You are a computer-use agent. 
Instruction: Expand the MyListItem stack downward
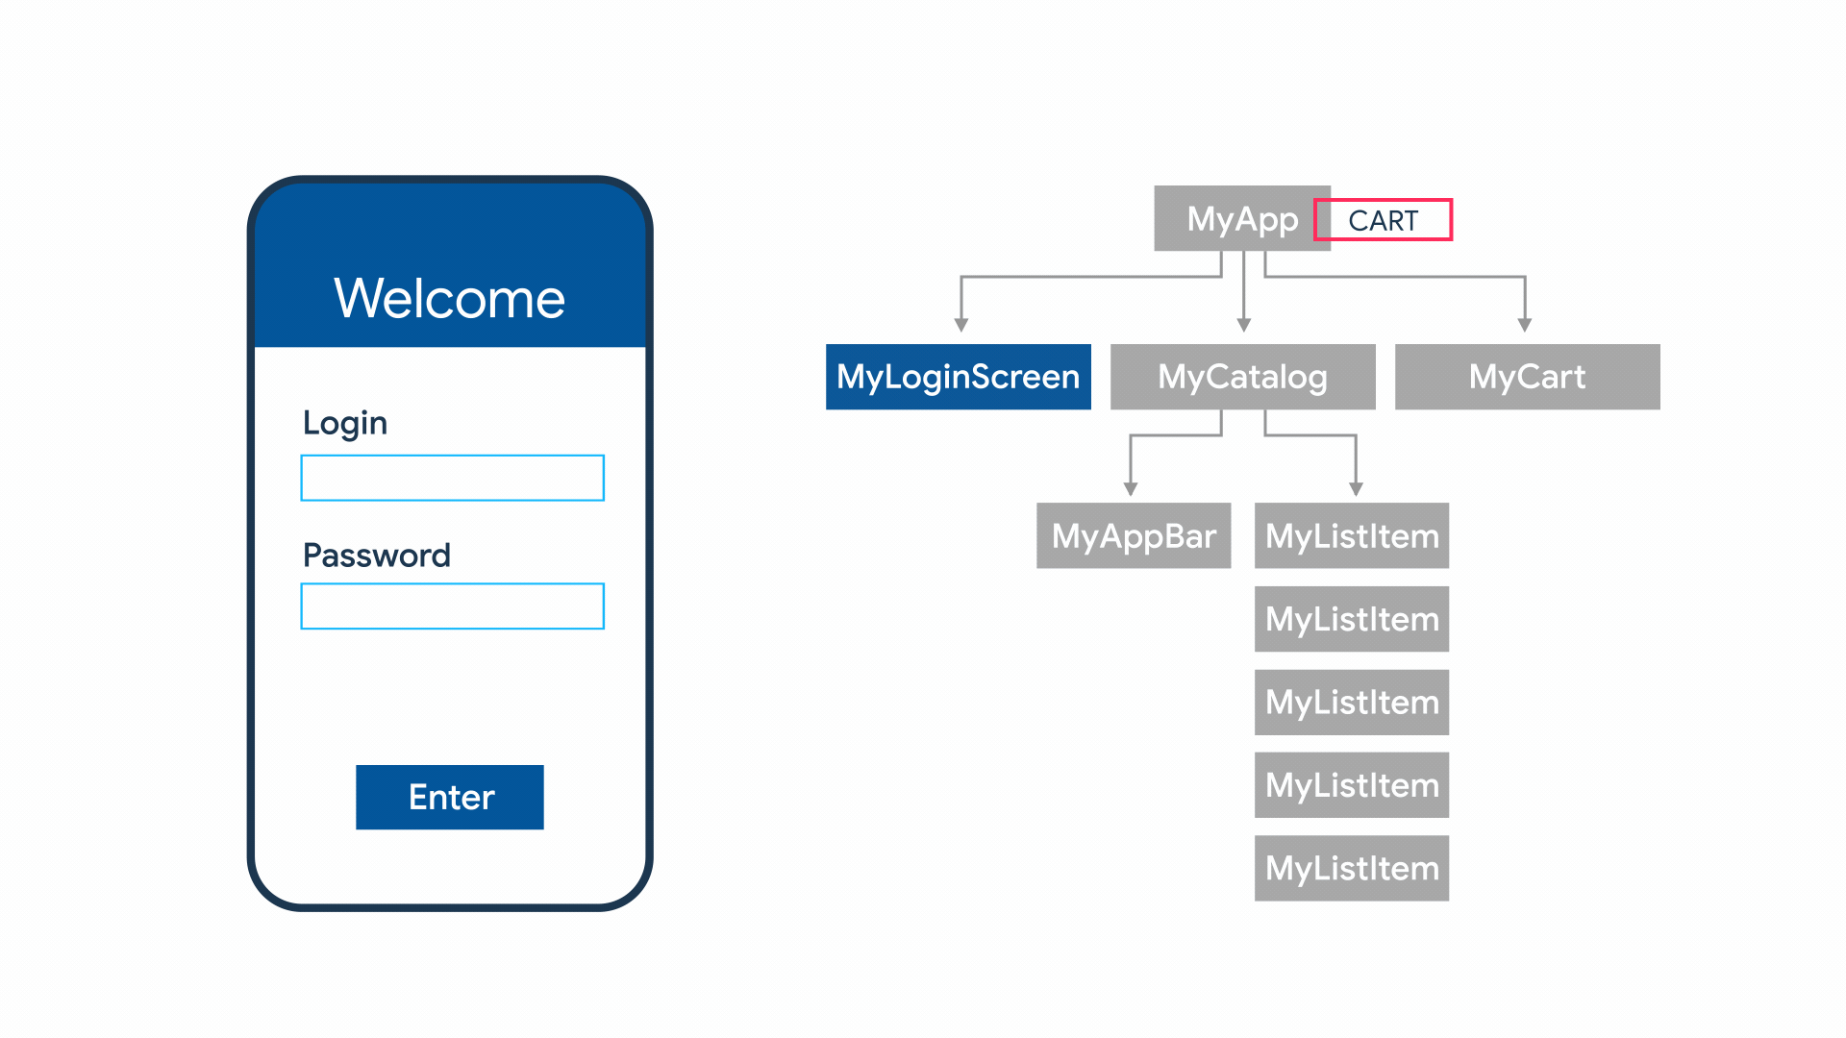click(1352, 868)
